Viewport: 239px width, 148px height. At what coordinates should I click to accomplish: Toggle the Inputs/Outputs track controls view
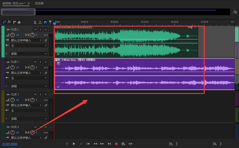point(4,22)
